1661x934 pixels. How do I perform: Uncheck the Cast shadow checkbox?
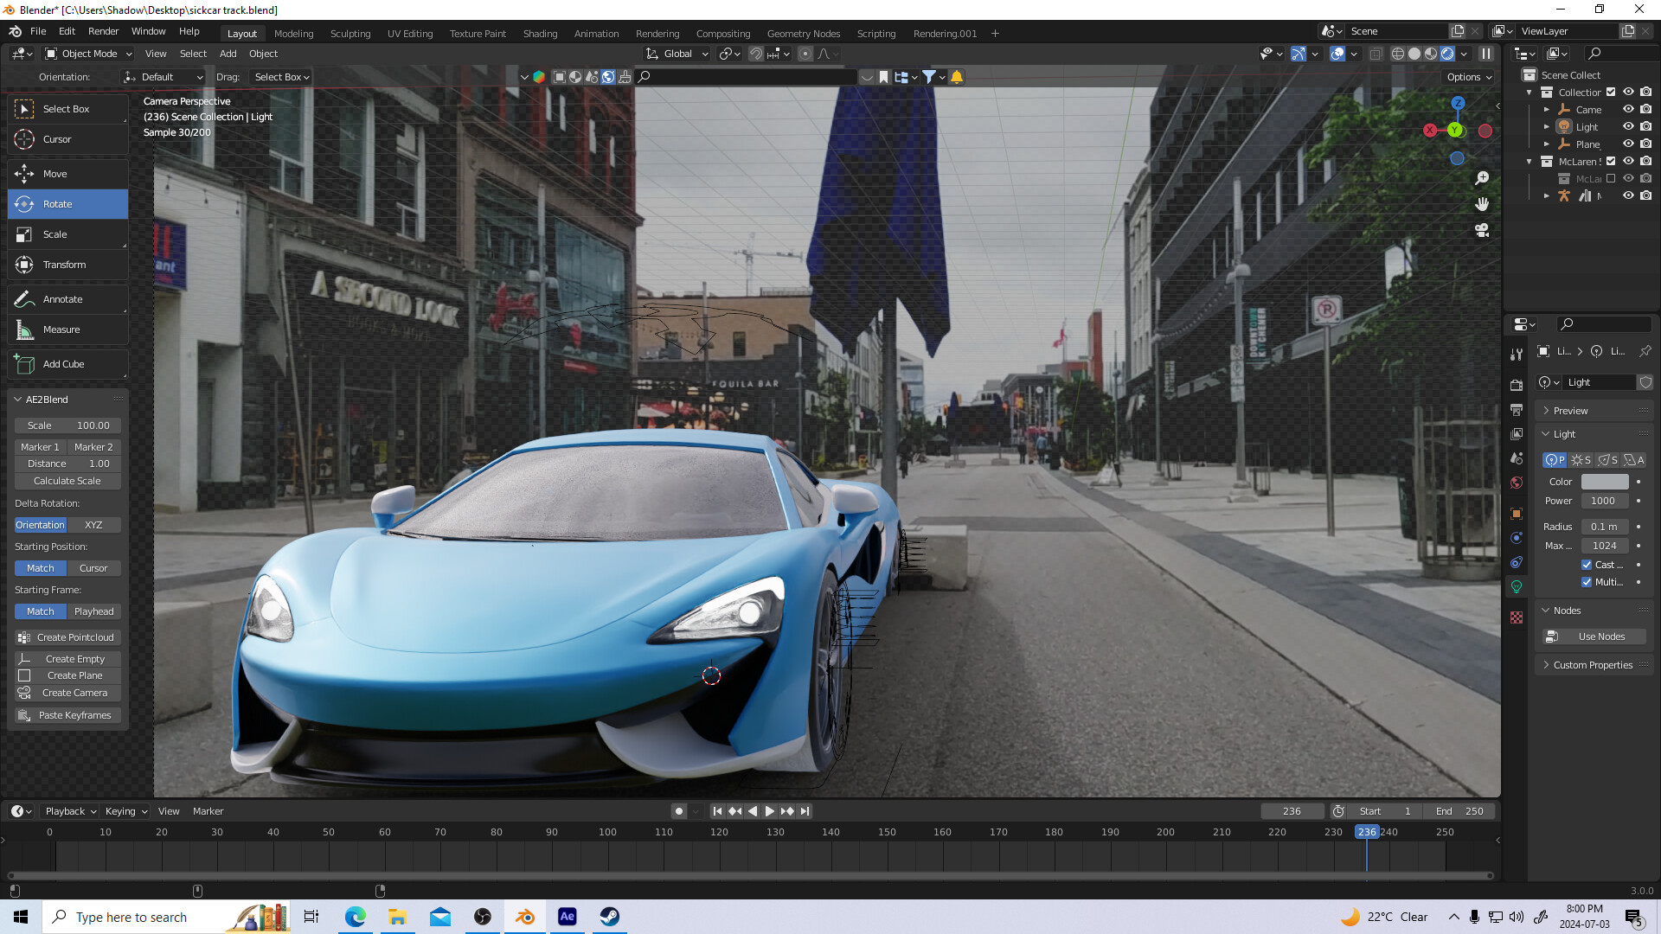1588,565
